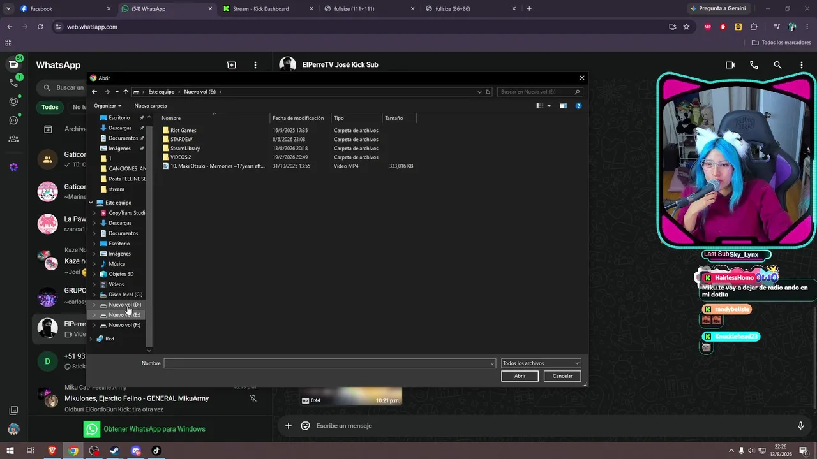This screenshot has width=817, height=459.
Task: Attach a file using the plus icon
Action: pyautogui.click(x=289, y=426)
